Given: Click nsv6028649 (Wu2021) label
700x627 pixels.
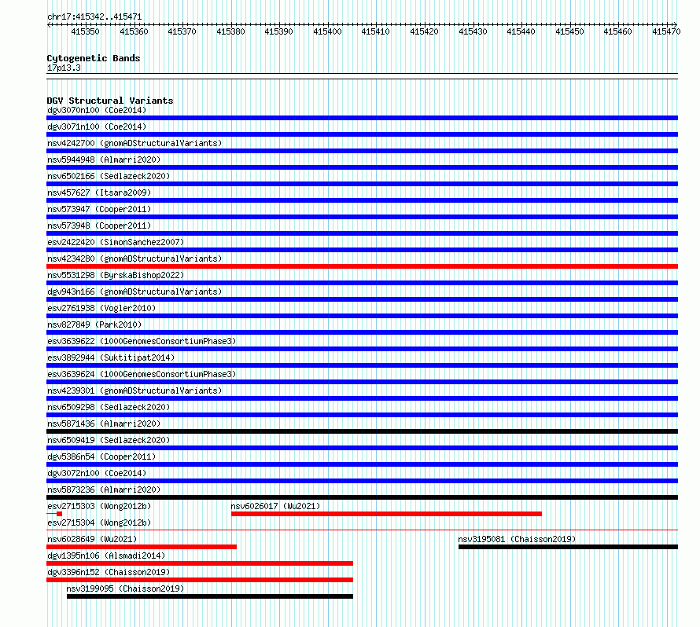Looking at the screenshot, I should pos(92,539).
